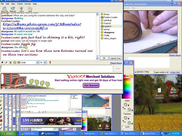Click chat scrollbar down arrow
The height and width of the screenshot is (136, 182).
coord(97,58)
